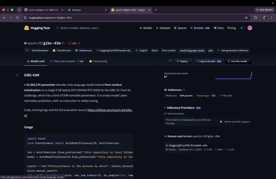Image resolution: width=276 pixels, height=179 pixels.
Task: Copy model name with the copy icon
Action: (63, 43)
